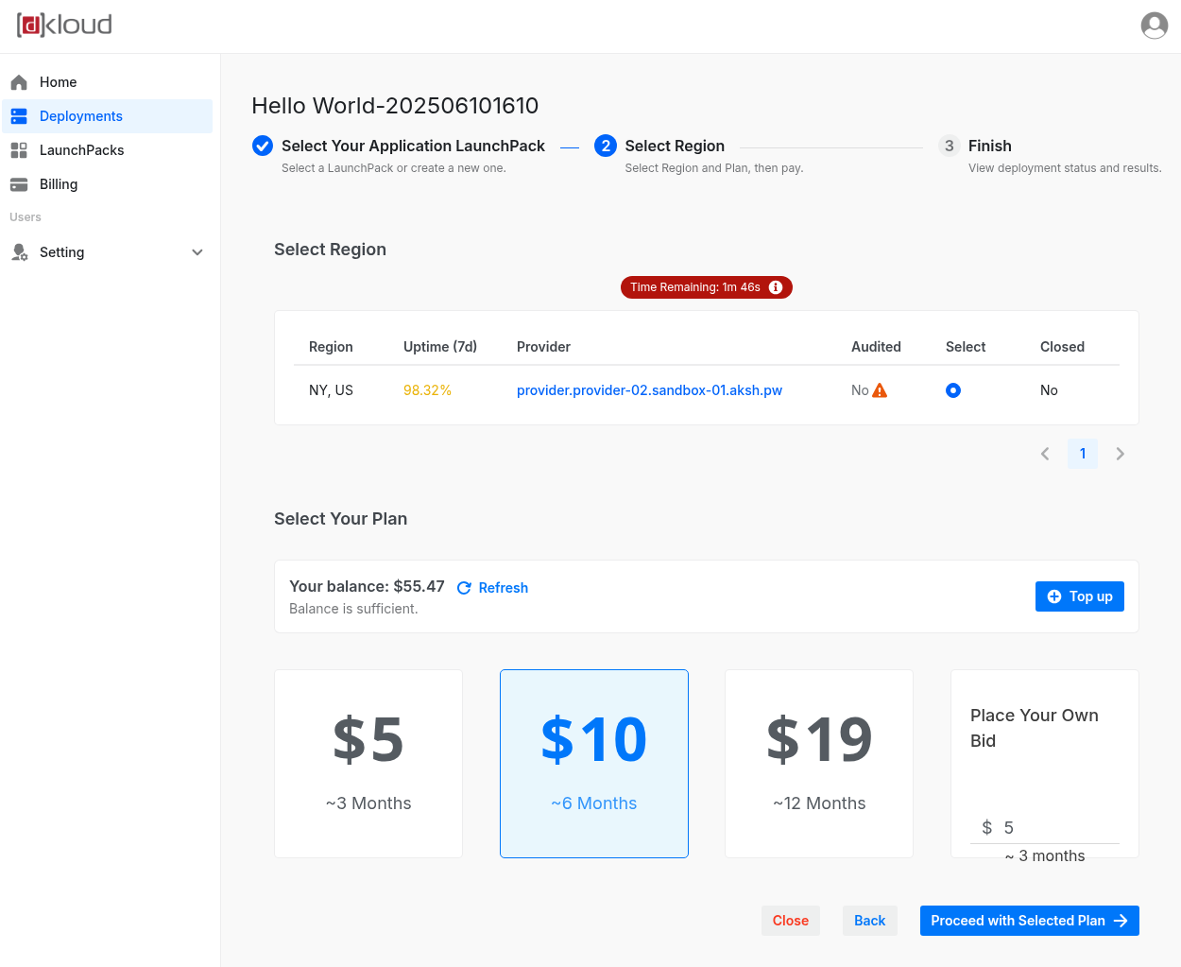Click Proceed with Selected Plan

coord(1029,921)
